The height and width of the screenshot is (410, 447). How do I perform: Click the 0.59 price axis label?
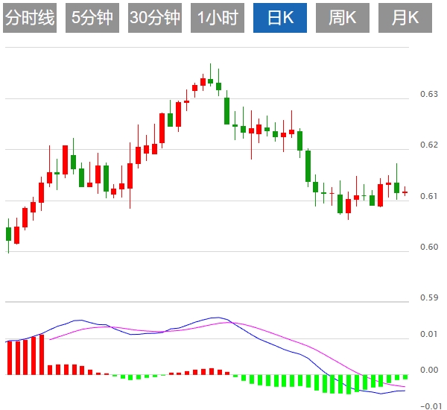click(429, 297)
